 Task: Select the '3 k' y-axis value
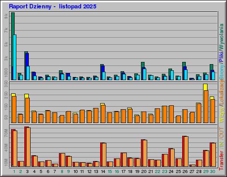(6, 58)
